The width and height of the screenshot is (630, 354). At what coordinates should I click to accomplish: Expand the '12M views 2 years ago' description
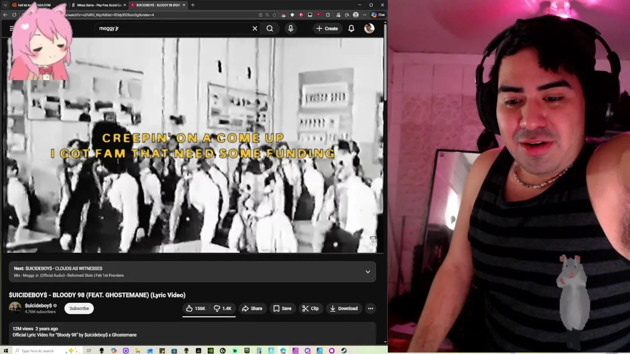(35, 328)
